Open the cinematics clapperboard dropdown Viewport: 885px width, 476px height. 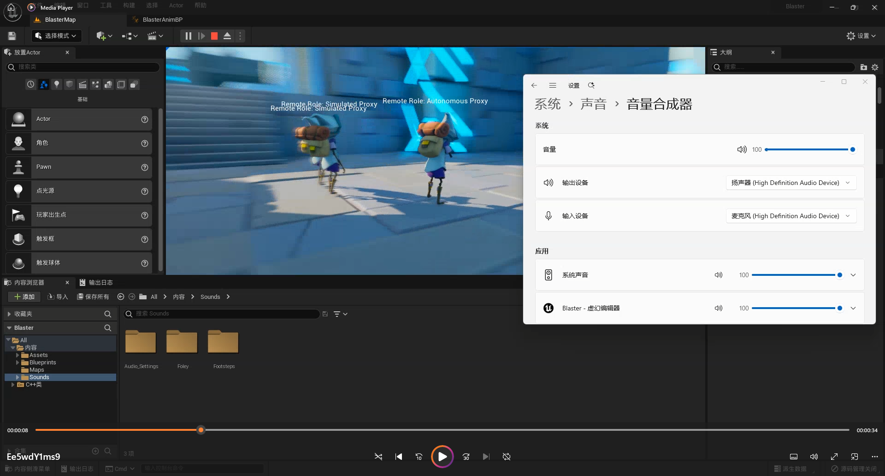coord(155,36)
